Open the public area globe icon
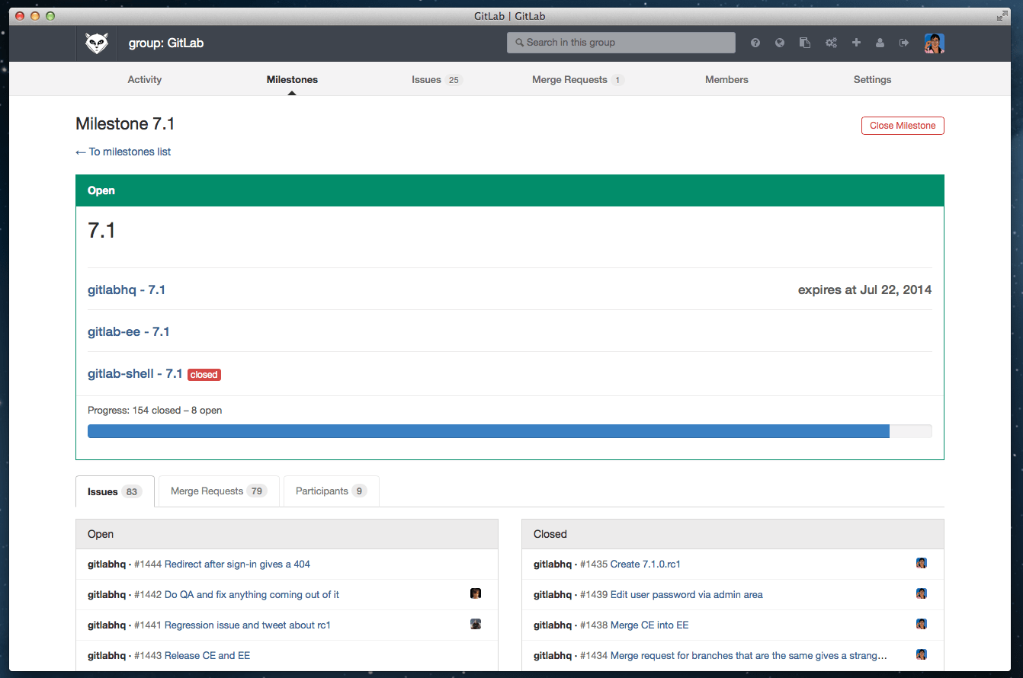 (x=780, y=43)
